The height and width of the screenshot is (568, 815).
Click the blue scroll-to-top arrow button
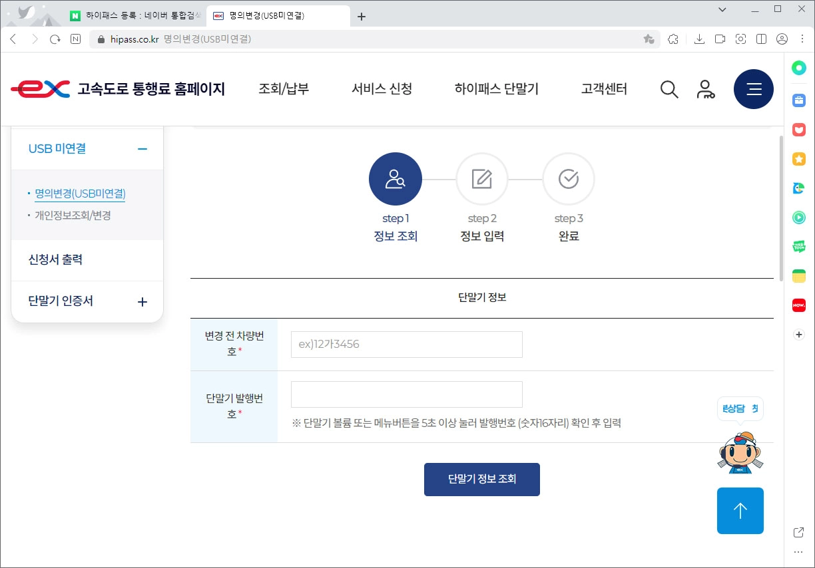(x=740, y=511)
